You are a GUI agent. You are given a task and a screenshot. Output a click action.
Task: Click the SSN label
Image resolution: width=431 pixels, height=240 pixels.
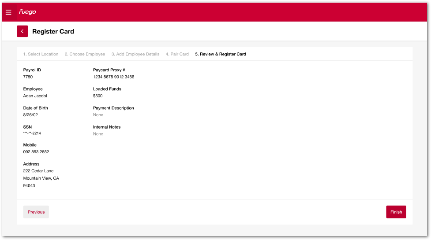coord(27,127)
